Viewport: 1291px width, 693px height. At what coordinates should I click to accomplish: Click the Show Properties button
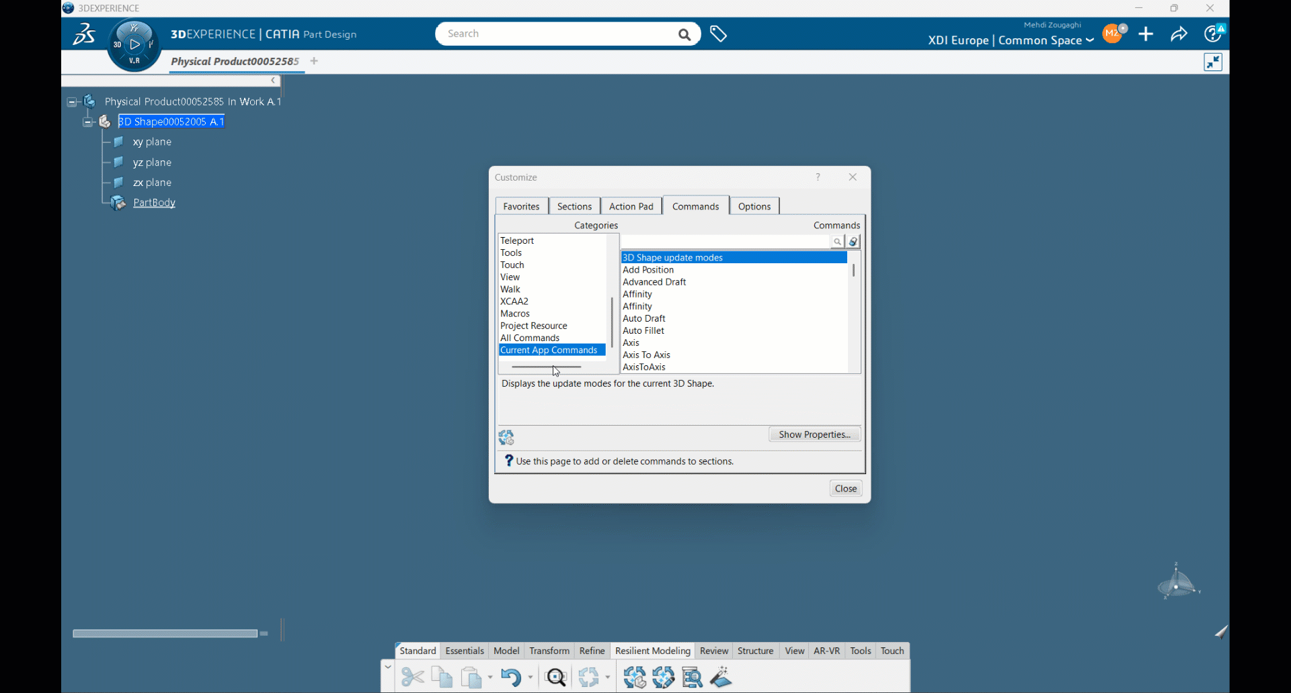click(x=814, y=434)
